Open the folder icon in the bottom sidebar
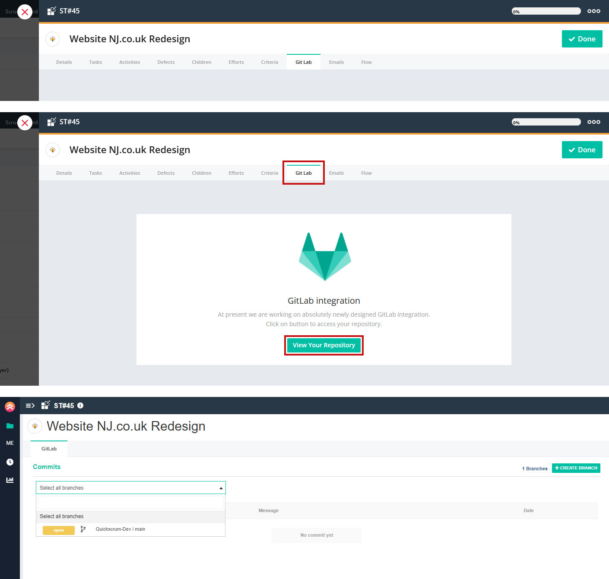The height and width of the screenshot is (579, 609). pyautogui.click(x=10, y=426)
